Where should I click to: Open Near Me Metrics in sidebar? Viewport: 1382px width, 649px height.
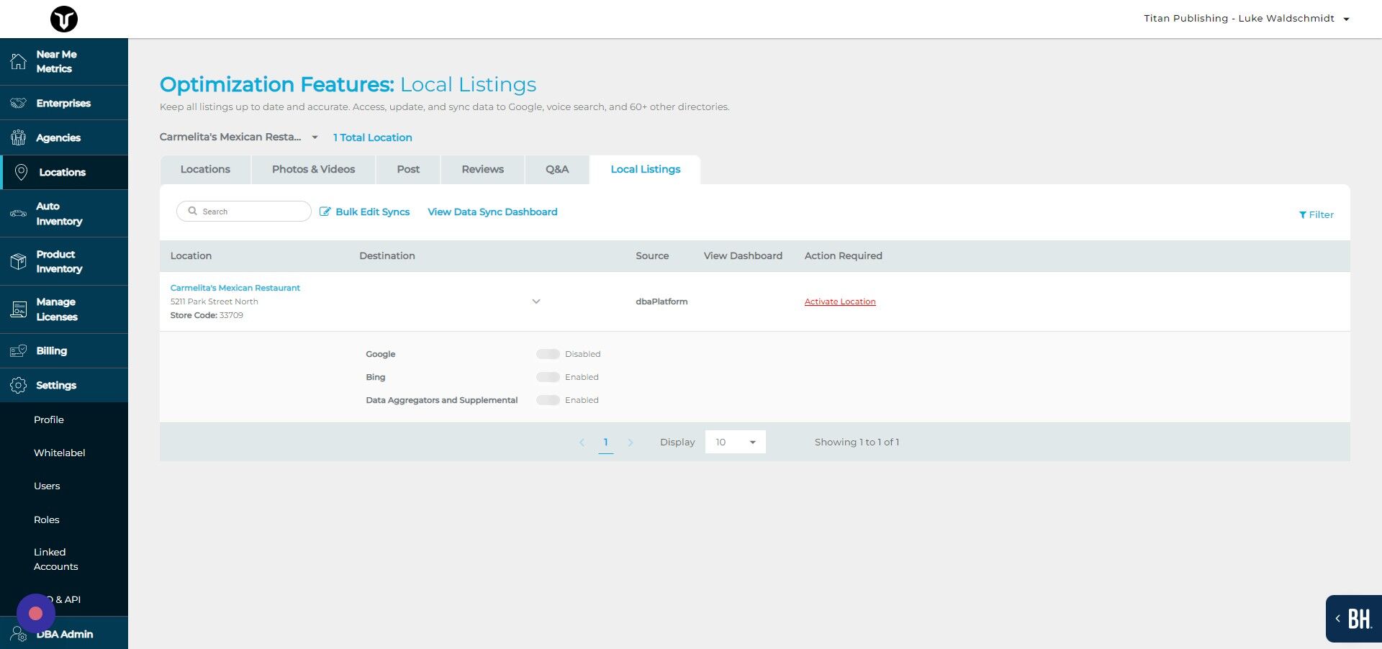click(x=64, y=62)
